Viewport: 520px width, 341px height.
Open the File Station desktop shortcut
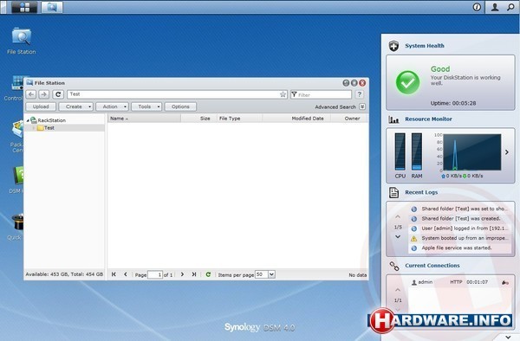coord(21,41)
